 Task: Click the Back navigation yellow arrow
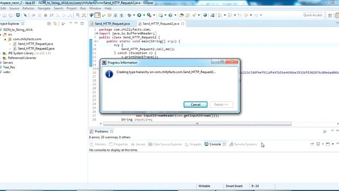pos(246,15)
